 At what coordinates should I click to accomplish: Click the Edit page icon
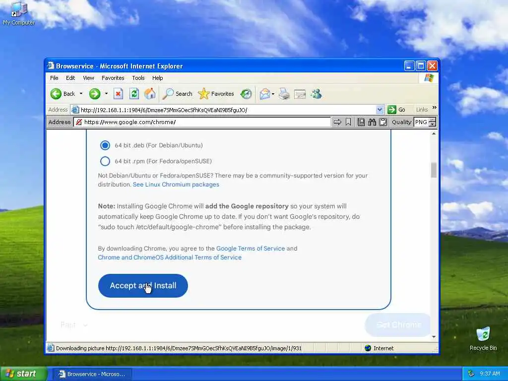pos(300,94)
